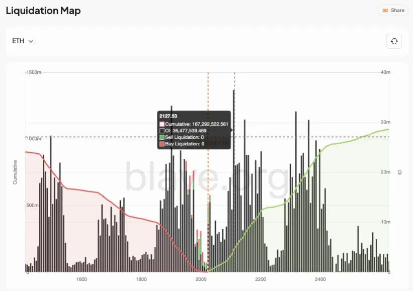Click the OI swatch in the tooltip
Screen dimensions: 413x291
pos(162,131)
